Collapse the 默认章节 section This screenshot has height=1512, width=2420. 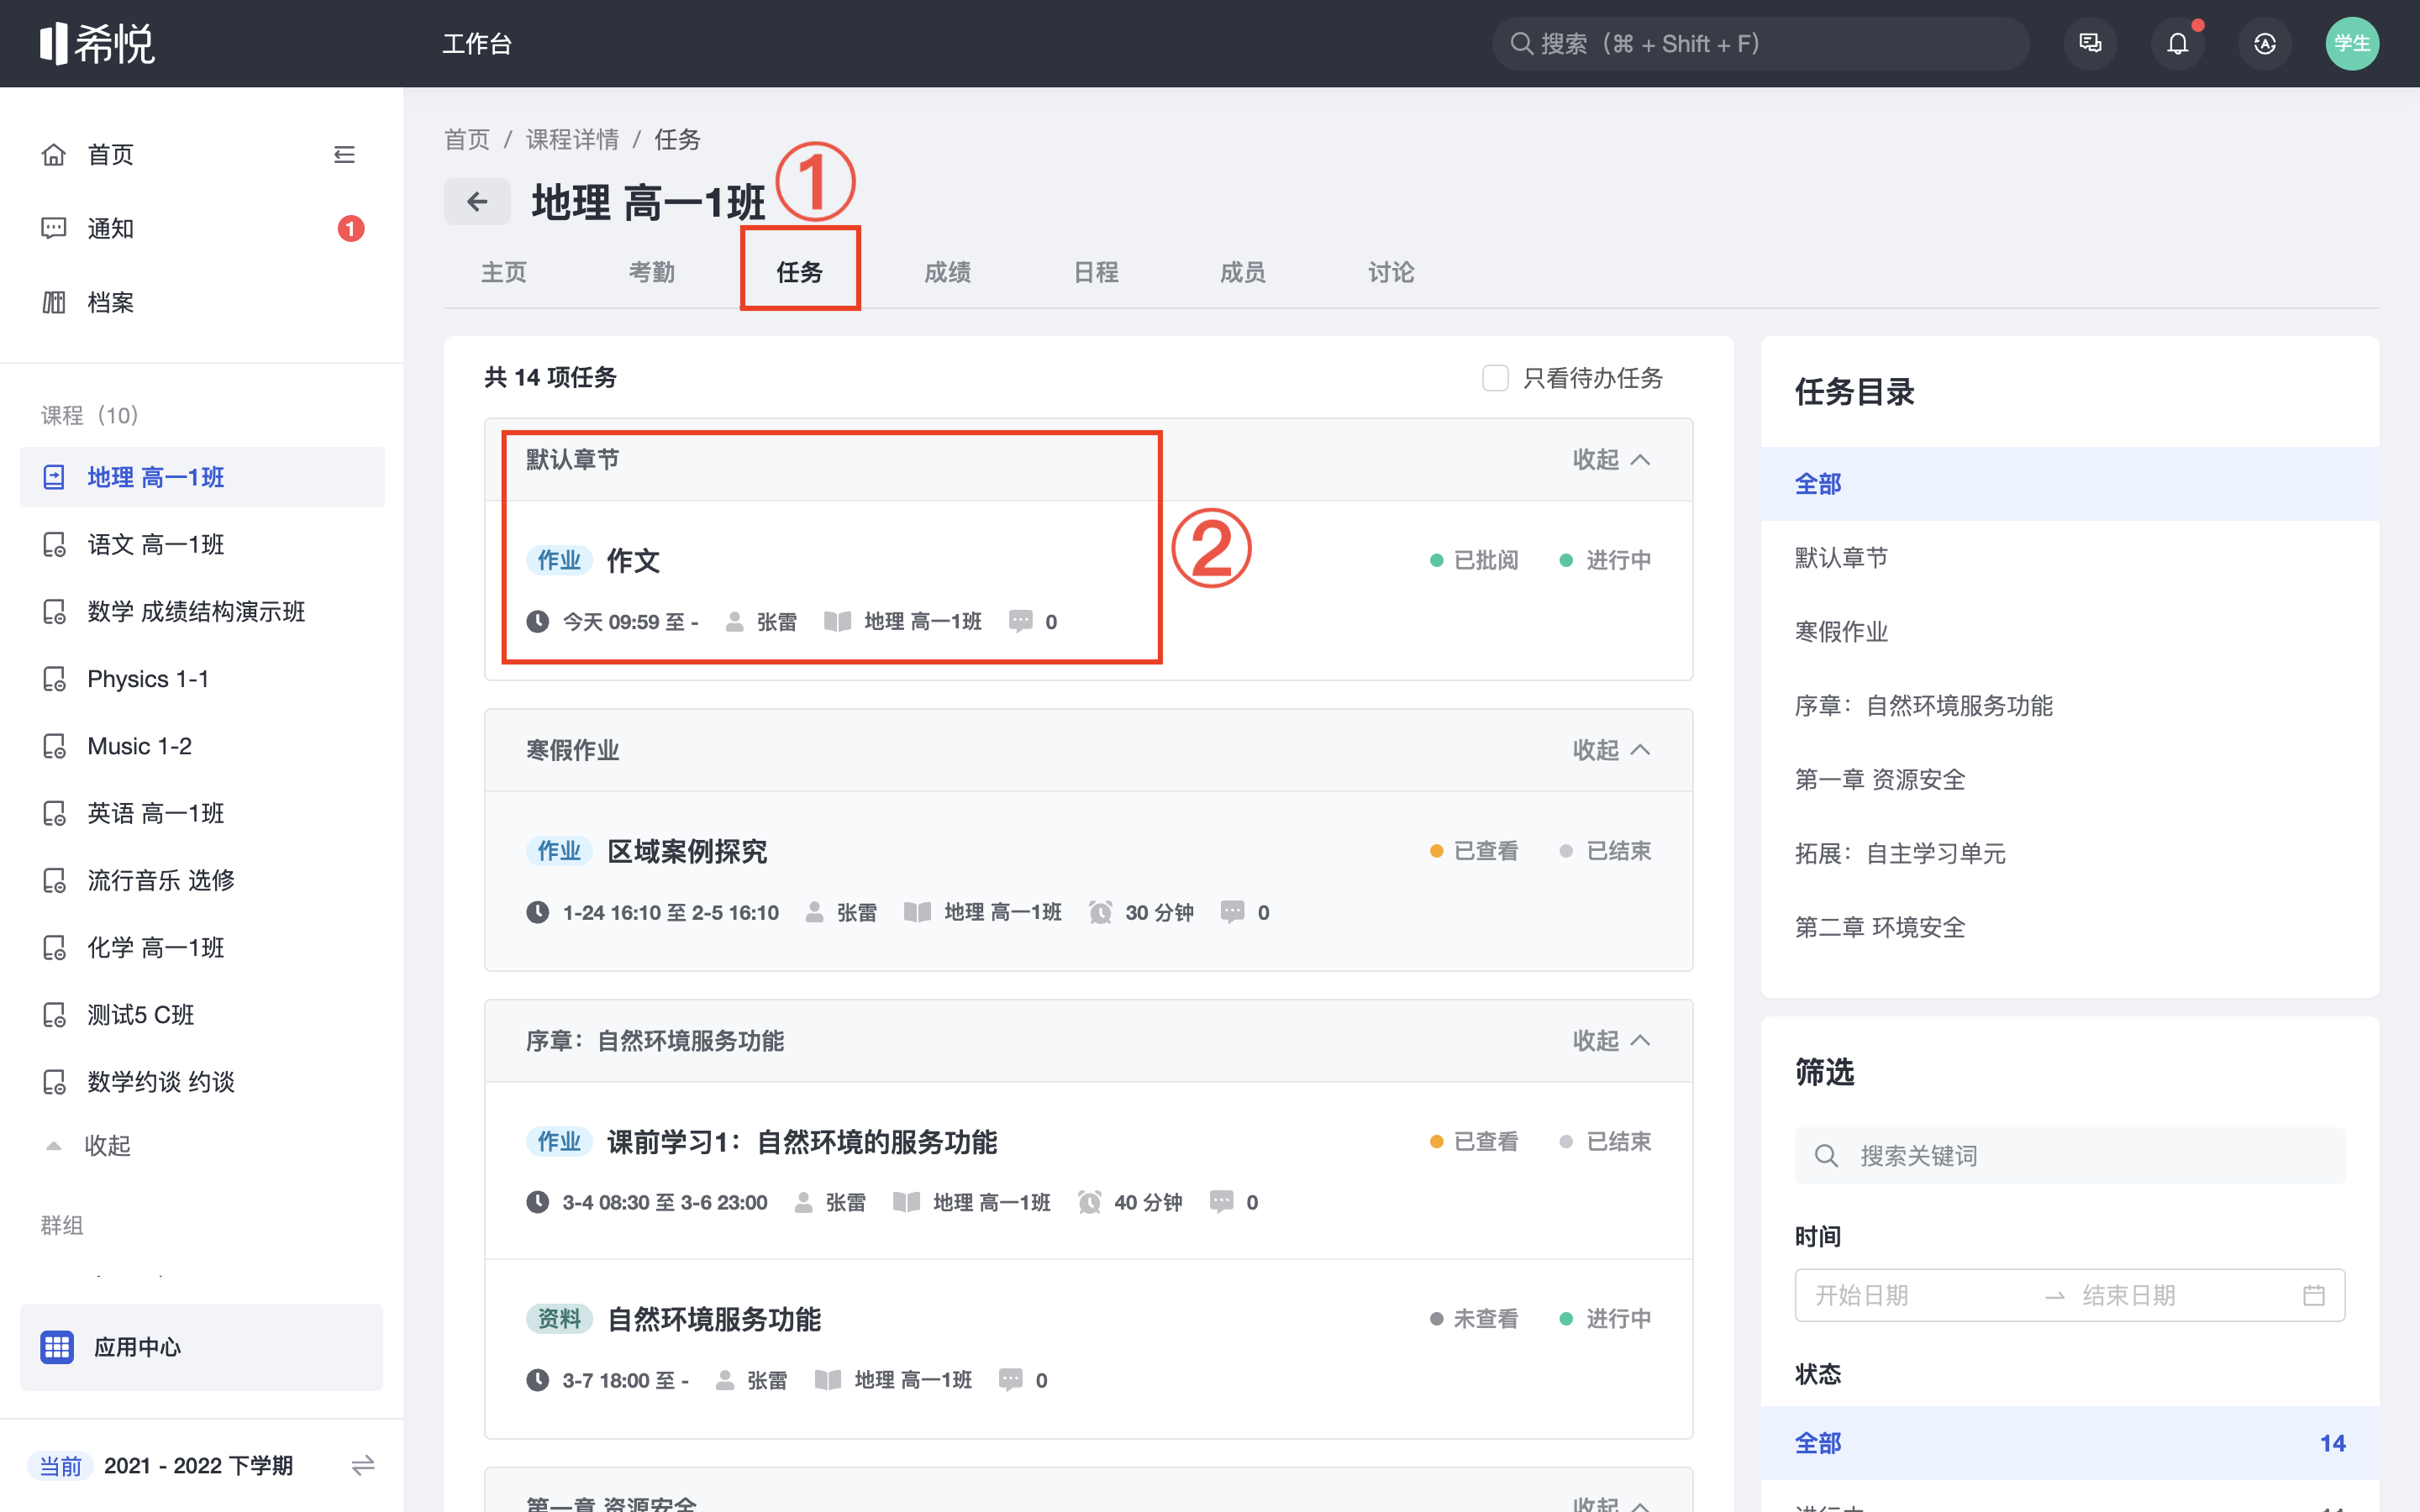point(1610,460)
